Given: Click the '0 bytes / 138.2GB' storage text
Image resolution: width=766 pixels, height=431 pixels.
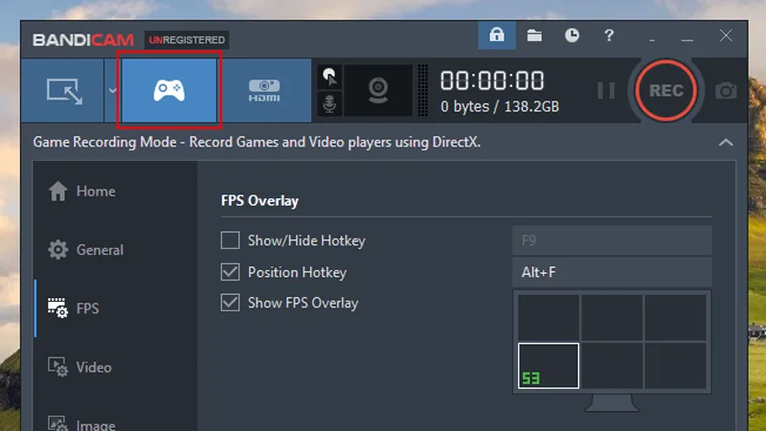Looking at the screenshot, I should pyautogui.click(x=499, y=106).
